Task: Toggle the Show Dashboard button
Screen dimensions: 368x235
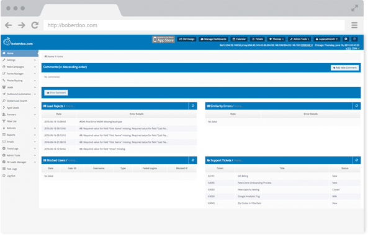Action: [x=56, y=93]
